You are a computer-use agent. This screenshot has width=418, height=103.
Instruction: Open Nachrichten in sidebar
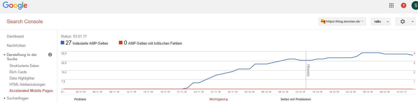click(x=16, y=45)
